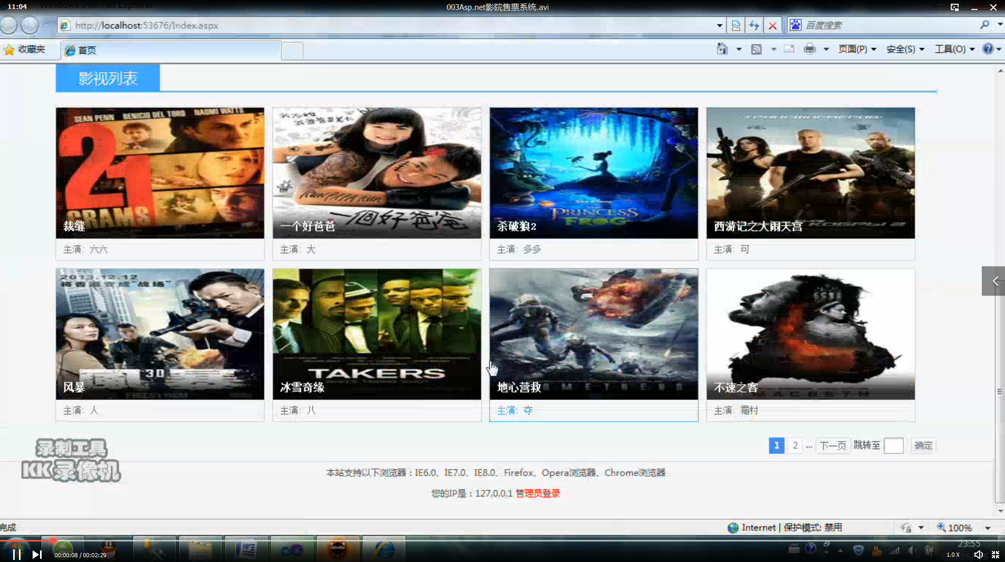
Task: Expand the Home button dropdown arrow
Action: point(739,49)
